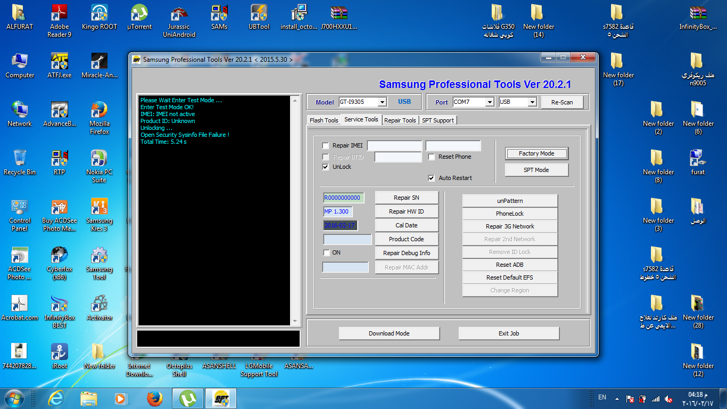727x409 pixels.
Task: Open the SAMs desktop icon
Action: click(x=219, y=17)
